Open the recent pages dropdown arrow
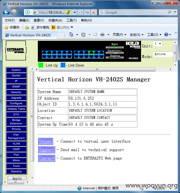Image resolution: width=180 pixels, height=193 pixels. point(20,12)
